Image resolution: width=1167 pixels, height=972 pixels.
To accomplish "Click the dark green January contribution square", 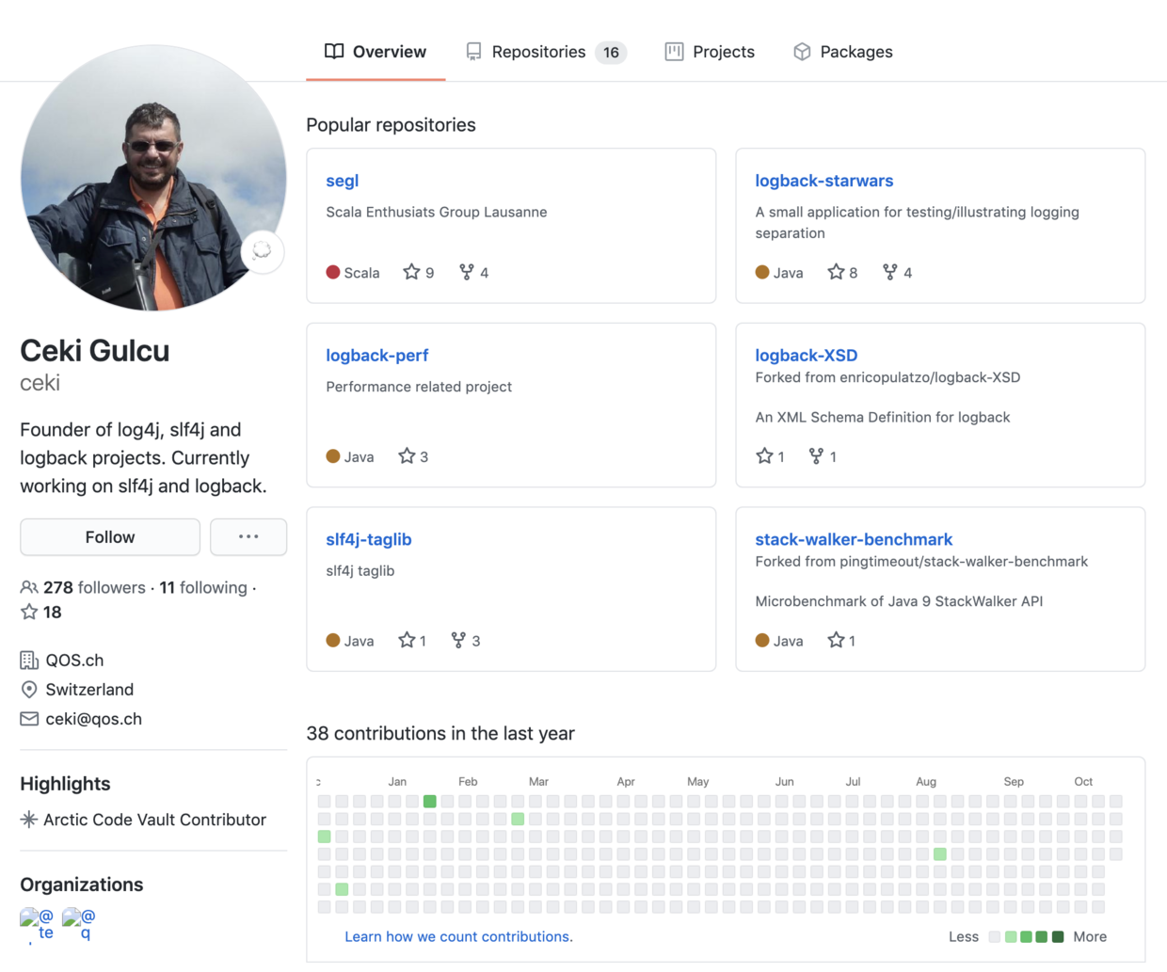I will click(x=430, y=801).
